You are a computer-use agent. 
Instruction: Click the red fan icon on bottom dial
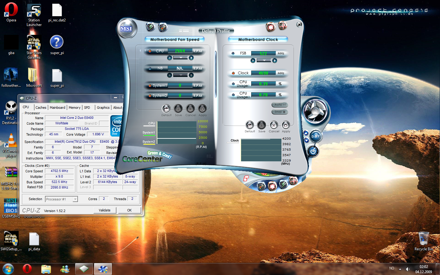pyautogui.click(x=272, y=186)
